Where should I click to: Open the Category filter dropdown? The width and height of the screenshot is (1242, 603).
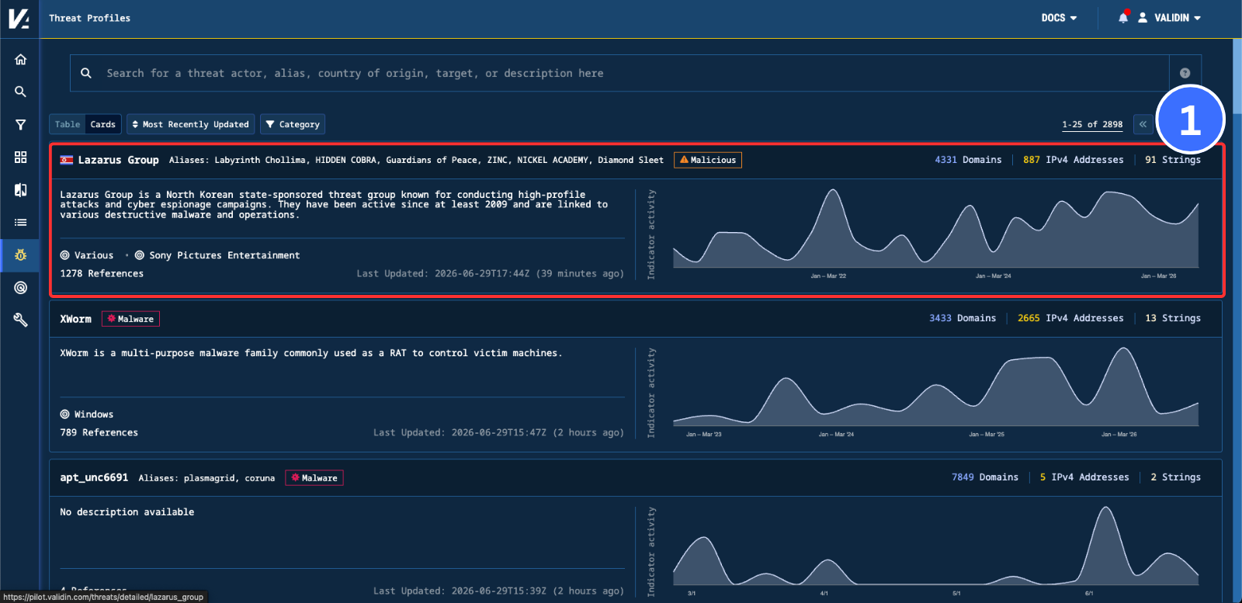293,124
